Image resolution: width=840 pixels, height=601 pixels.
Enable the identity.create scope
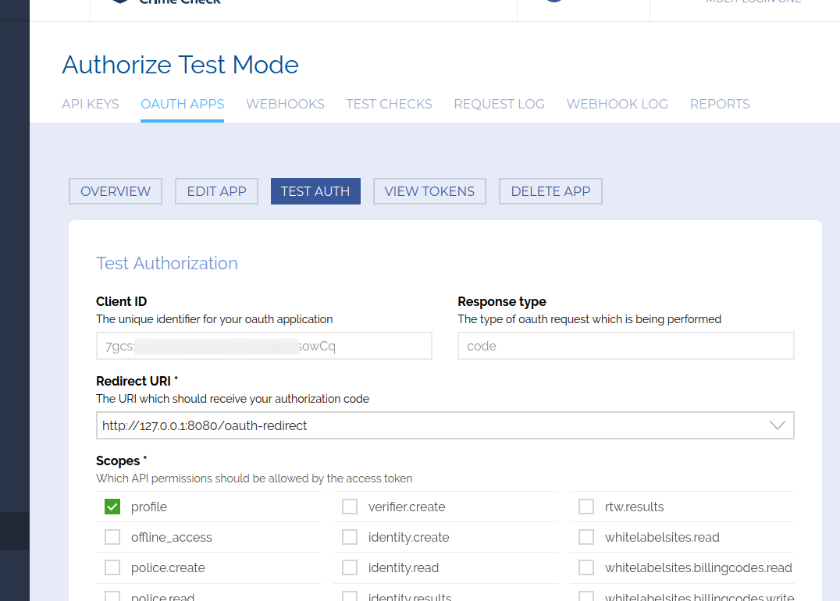coord(350,538)
